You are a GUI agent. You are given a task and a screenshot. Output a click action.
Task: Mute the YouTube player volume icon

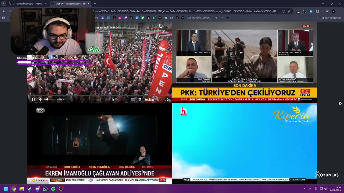(40, 99)
